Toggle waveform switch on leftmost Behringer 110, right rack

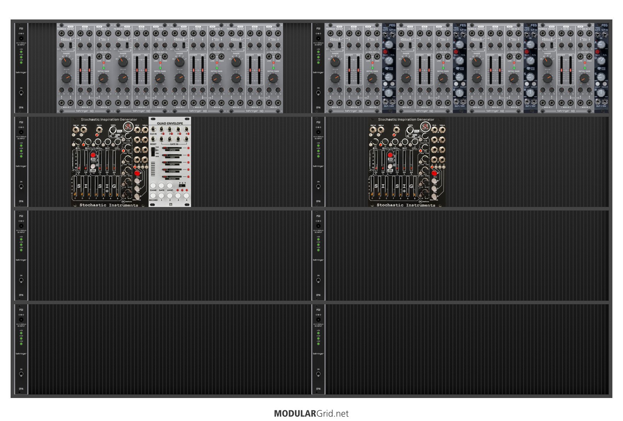click(x=339, y=45)
